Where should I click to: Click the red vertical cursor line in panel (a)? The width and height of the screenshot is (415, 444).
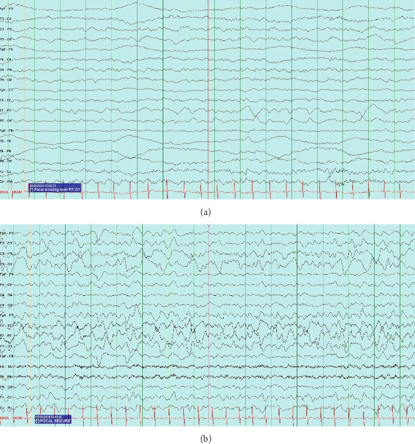pos(208,88)
